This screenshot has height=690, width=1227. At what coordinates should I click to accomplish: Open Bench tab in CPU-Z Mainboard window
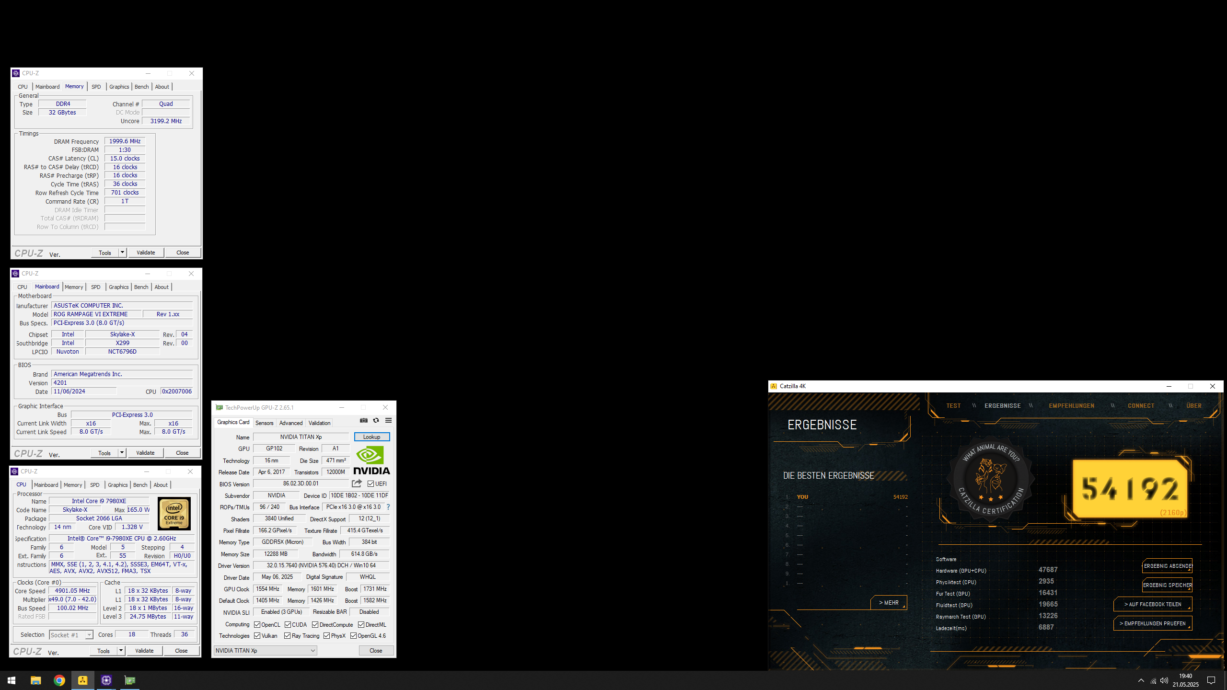pos(141,287)
